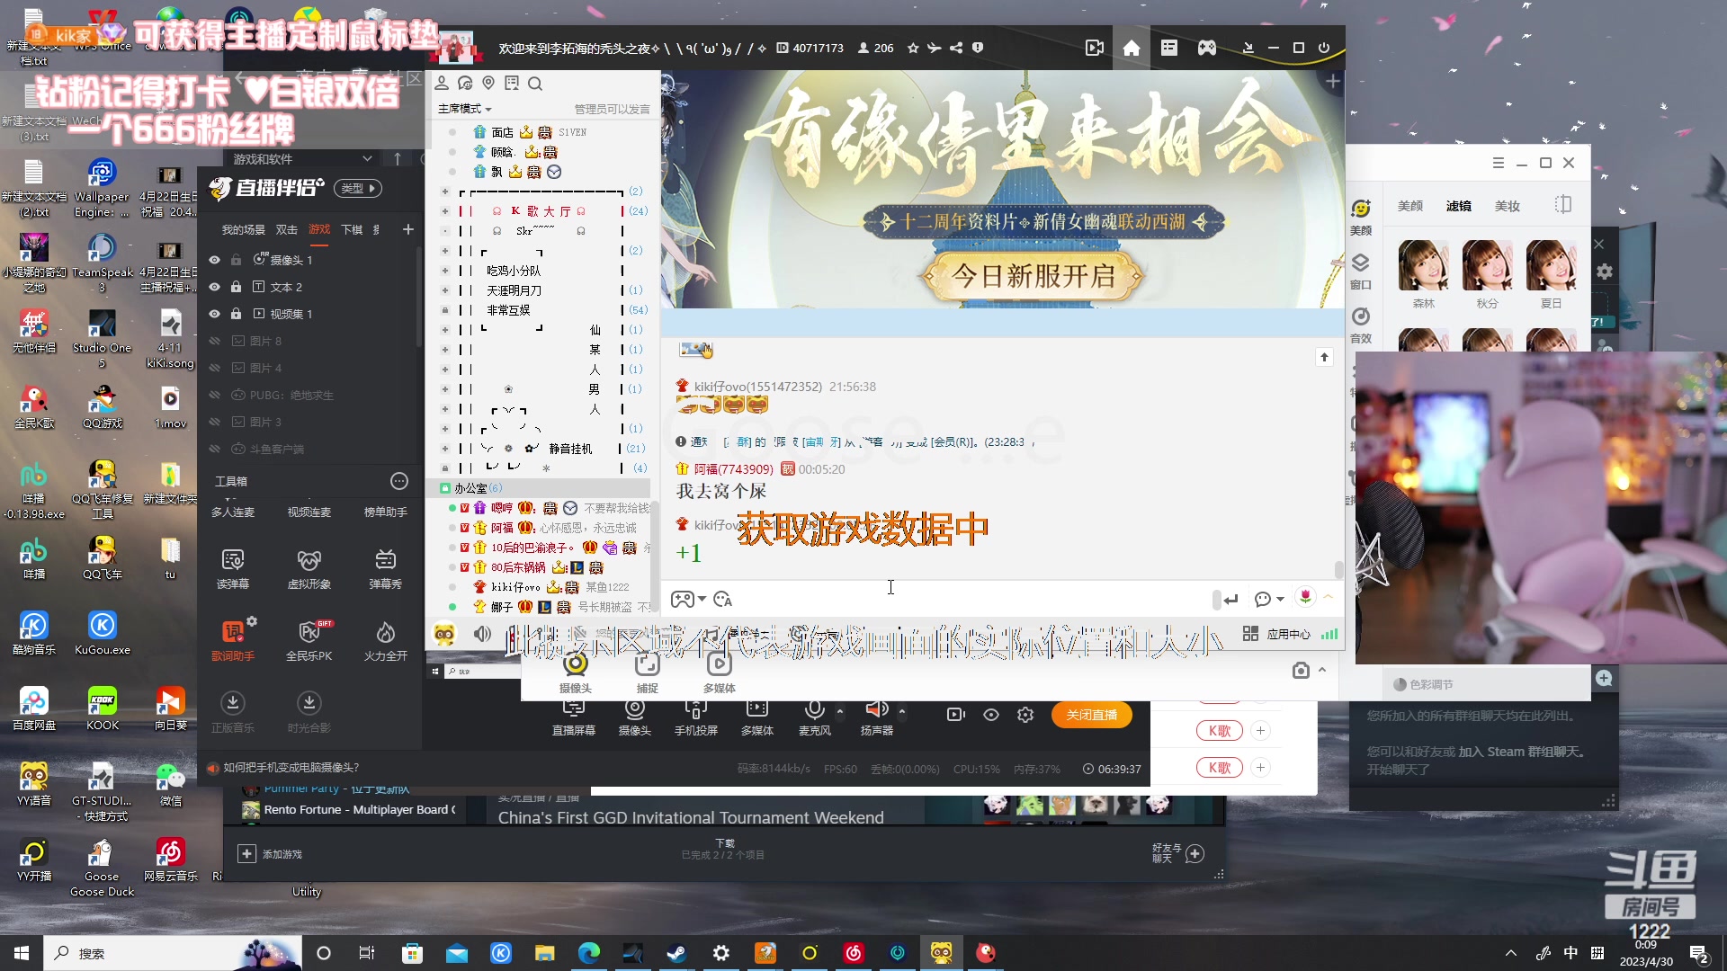Image resolution: width=1727 pixels, height=971 pixels.
Task: Hide the 视频集 1 source
Action: point(214,315)
